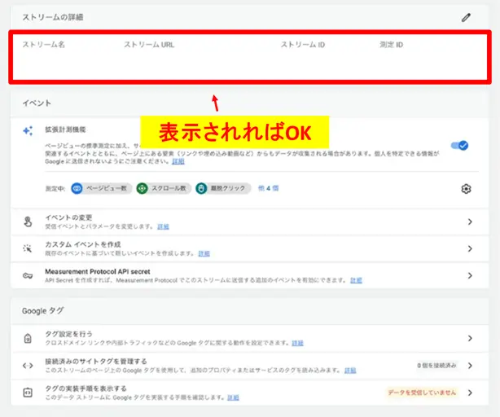This screenshot has width=500, height=417.
Task: Click the ストリーム ID field label
Action: (x=303, y=45)
